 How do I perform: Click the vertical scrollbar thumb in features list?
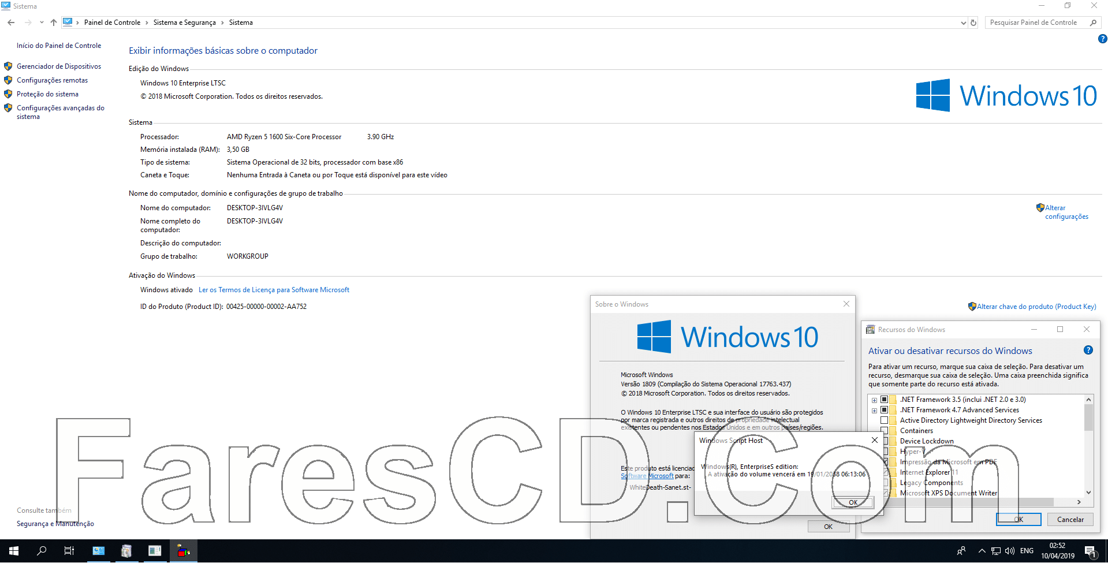coord(1088,417)
